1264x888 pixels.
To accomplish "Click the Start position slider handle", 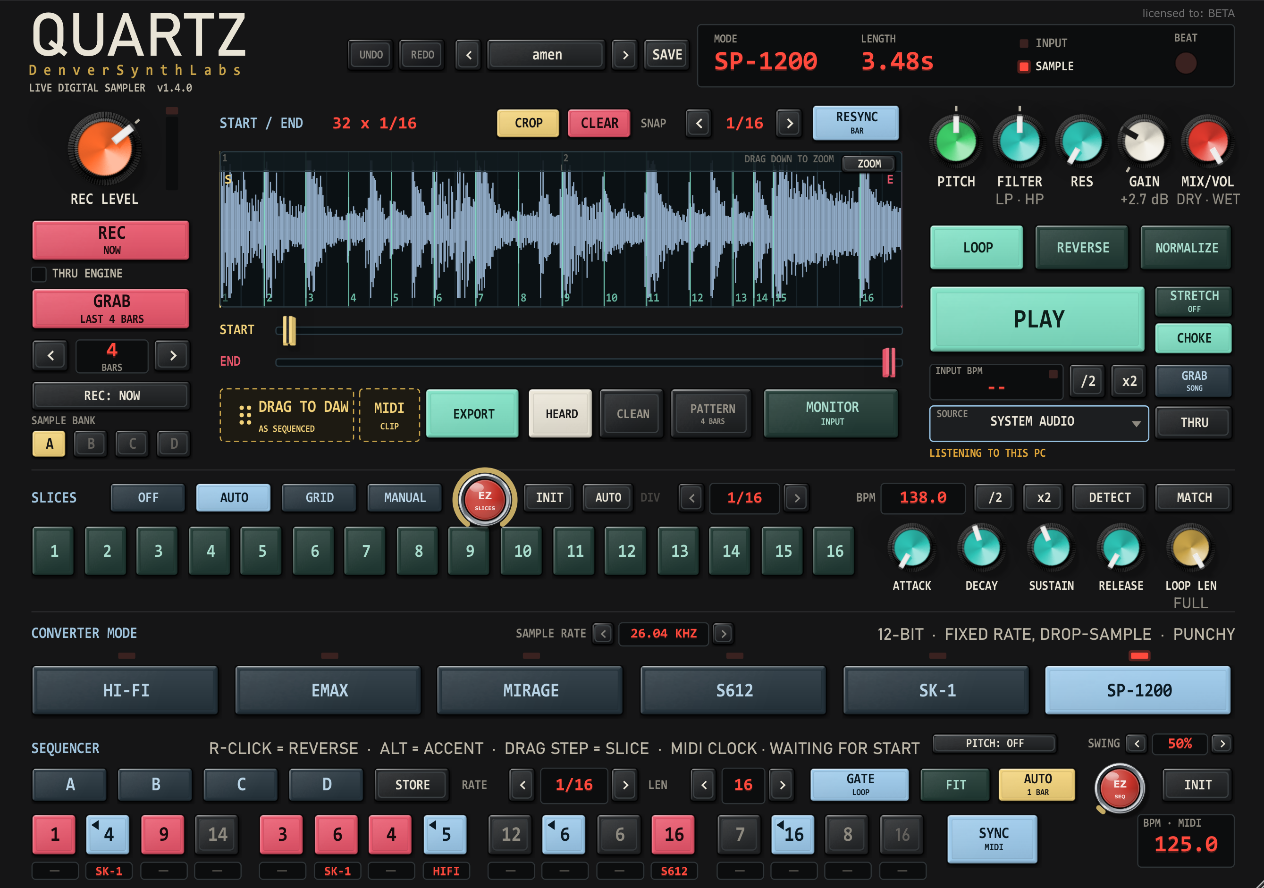I will coord(289,330).
